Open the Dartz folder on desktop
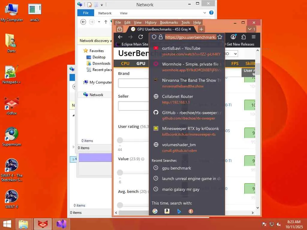307x230 pixels. (x=11, y=43)
